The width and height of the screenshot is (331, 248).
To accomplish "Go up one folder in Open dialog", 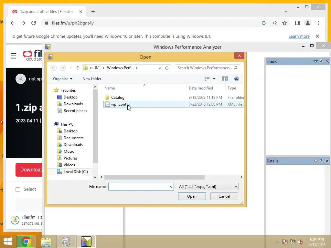I will 78,68.
